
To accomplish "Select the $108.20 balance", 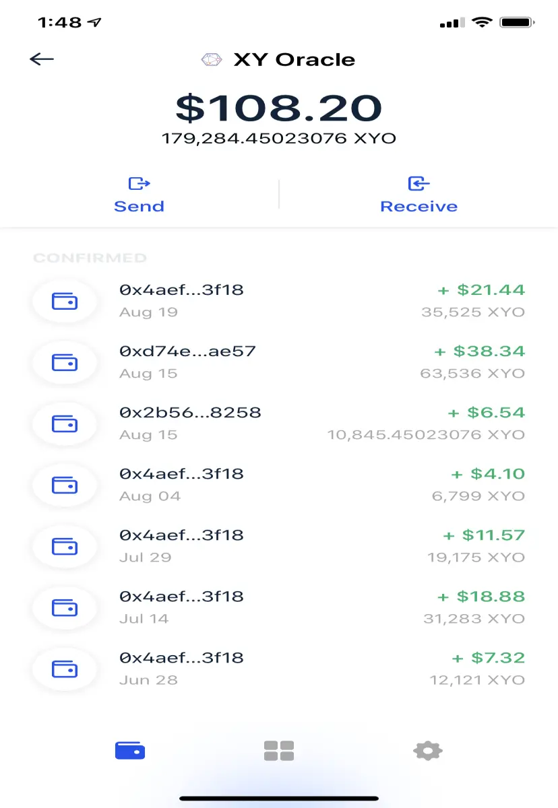I will [x=279, y=108].
